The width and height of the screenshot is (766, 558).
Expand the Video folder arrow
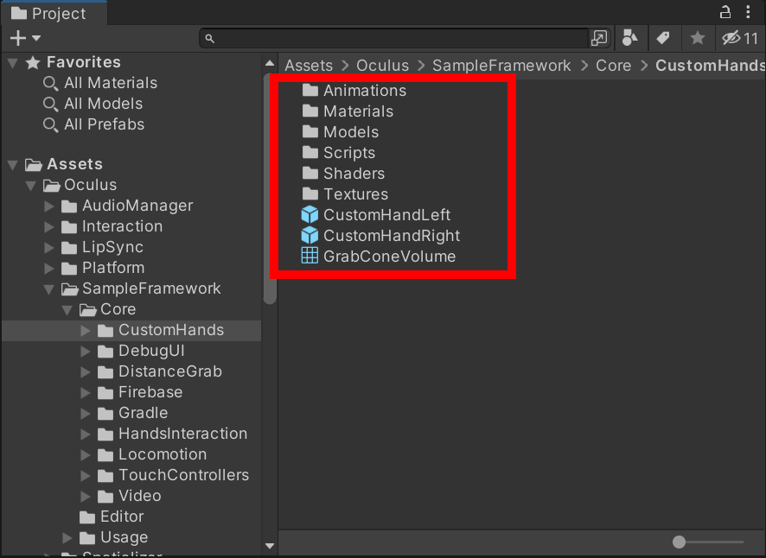pos(86,497)
